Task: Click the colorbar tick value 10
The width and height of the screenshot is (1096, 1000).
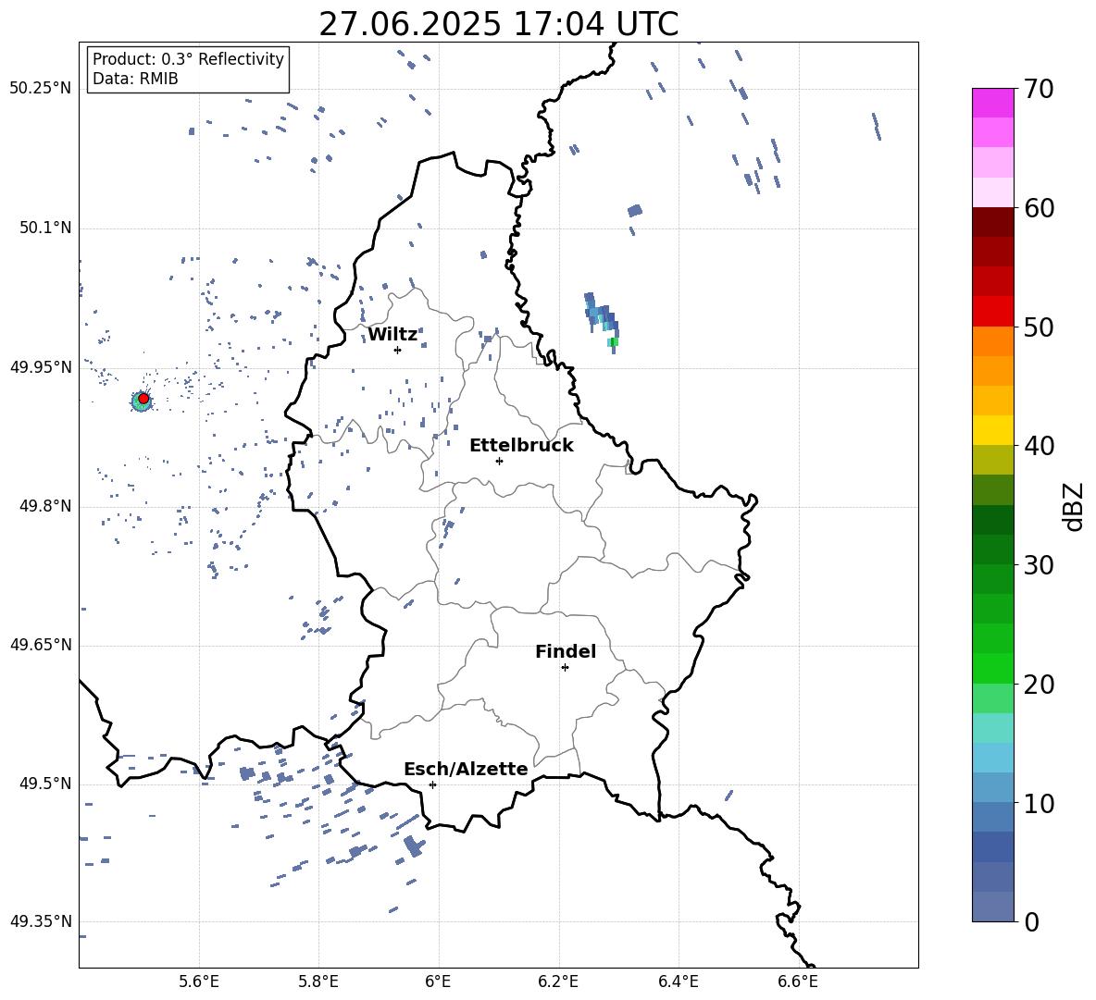Action: (x=1039, y=803)
